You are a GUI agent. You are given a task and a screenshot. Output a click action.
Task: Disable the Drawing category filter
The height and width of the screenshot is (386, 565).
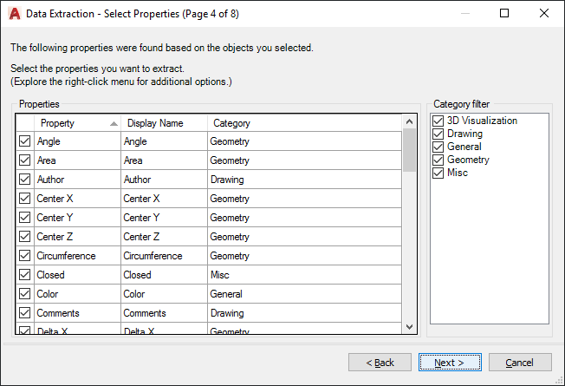click(438, 134)
